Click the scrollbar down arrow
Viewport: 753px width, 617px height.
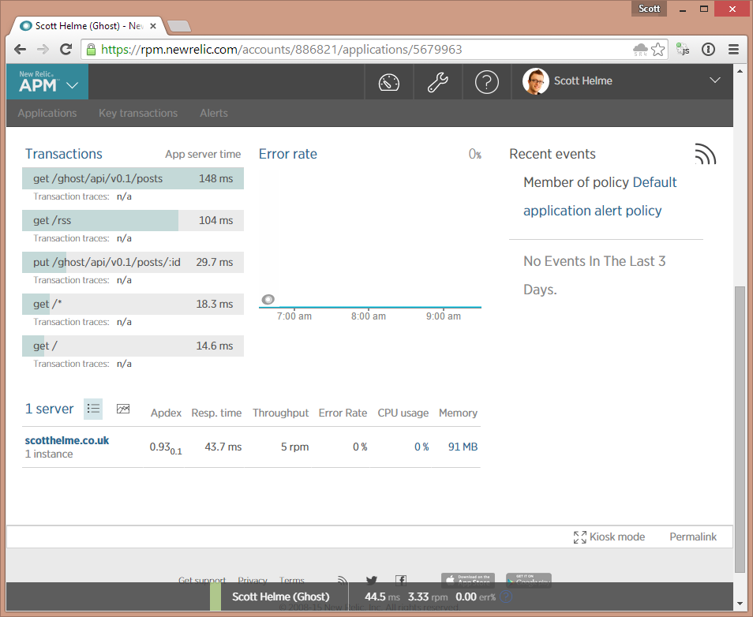click(x=740, y=604)
